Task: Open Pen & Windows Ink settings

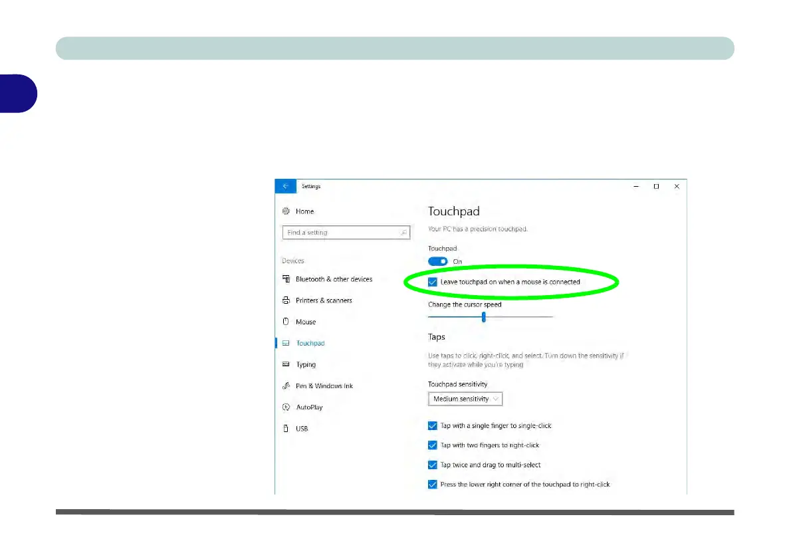Action: [324, 386]
